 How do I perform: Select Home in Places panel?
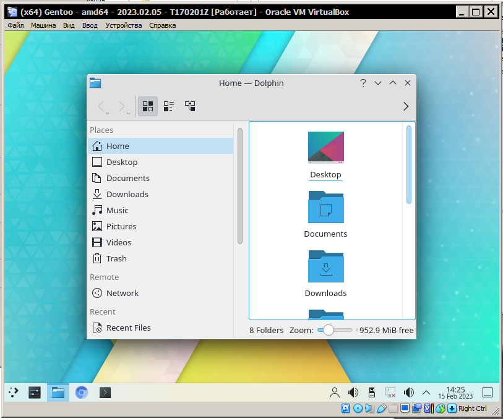pos(161,146)
